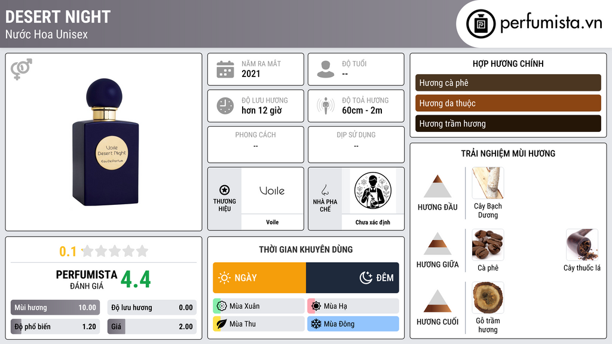Click the sun icon in the Ngày bar
Image resolution: width=612 pixels, height=344 pixels.
[224, 278]
